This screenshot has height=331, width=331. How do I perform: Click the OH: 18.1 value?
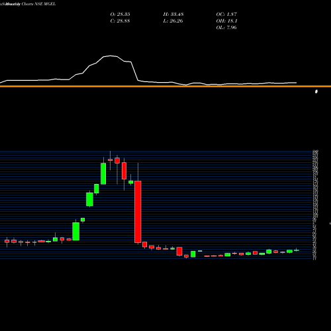pyautogui.click(x=226, y=21)
